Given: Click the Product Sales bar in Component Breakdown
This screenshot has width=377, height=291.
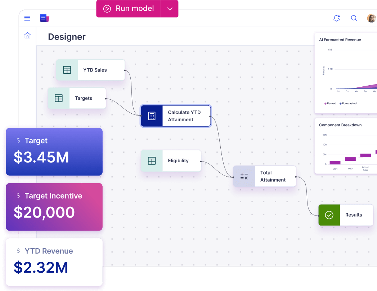Looking at the screenshot, I should pos(365,155).
